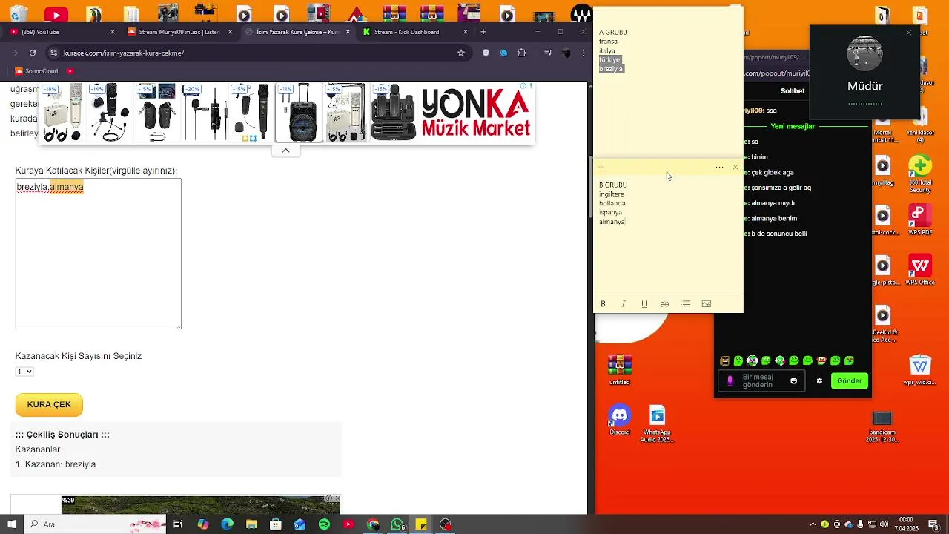Click the '1. Kazanan: breziyla' result line
The image size is (949, 534).
(56, 464)
